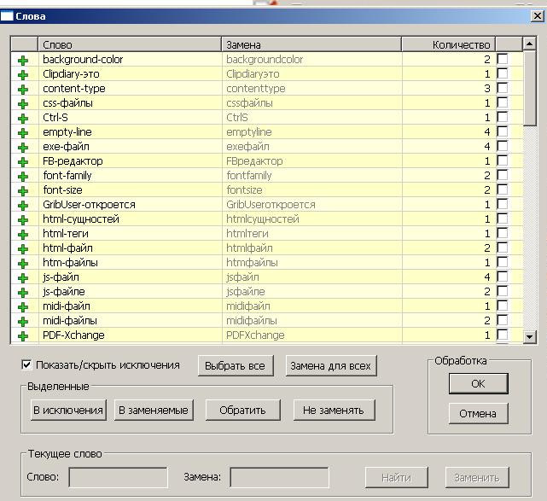Click the Обратить button
The width and height of the screenshot is (547, 501).
tap(243, 411)
